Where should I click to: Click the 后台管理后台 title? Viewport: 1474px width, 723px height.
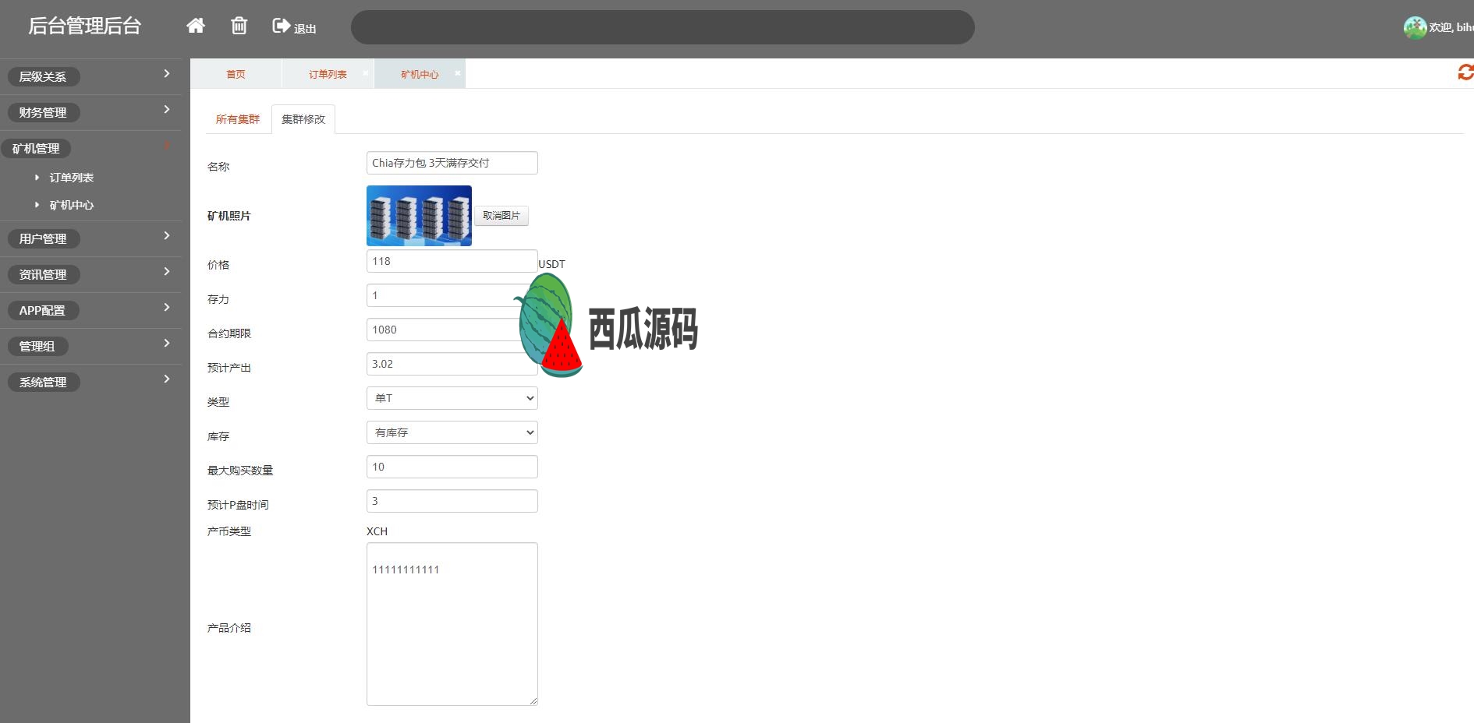click(x=84, y=26)
